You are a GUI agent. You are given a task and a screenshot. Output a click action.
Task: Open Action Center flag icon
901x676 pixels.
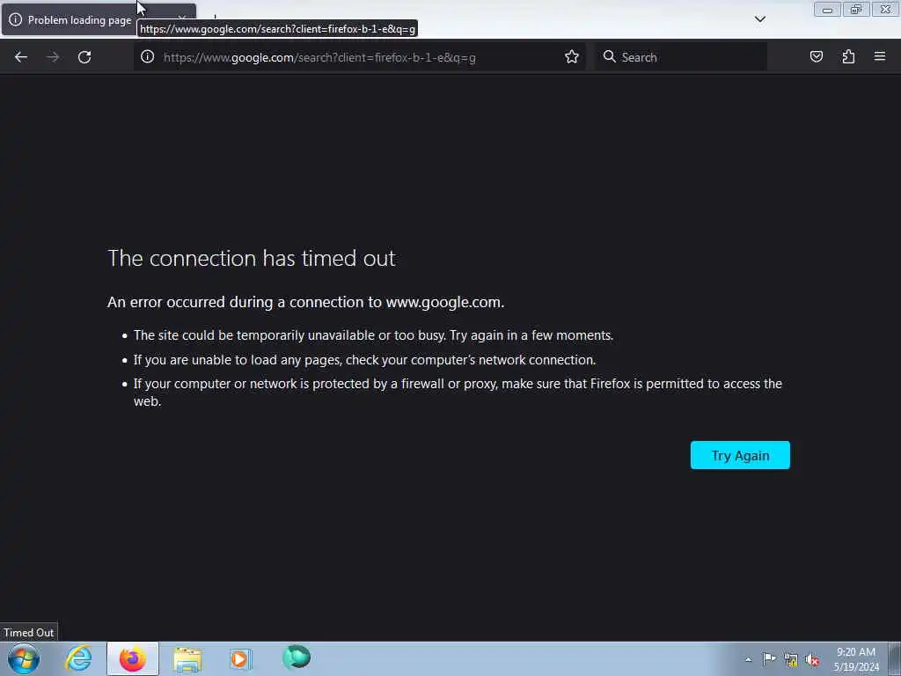pyautogui.click(x=769, y=659)
